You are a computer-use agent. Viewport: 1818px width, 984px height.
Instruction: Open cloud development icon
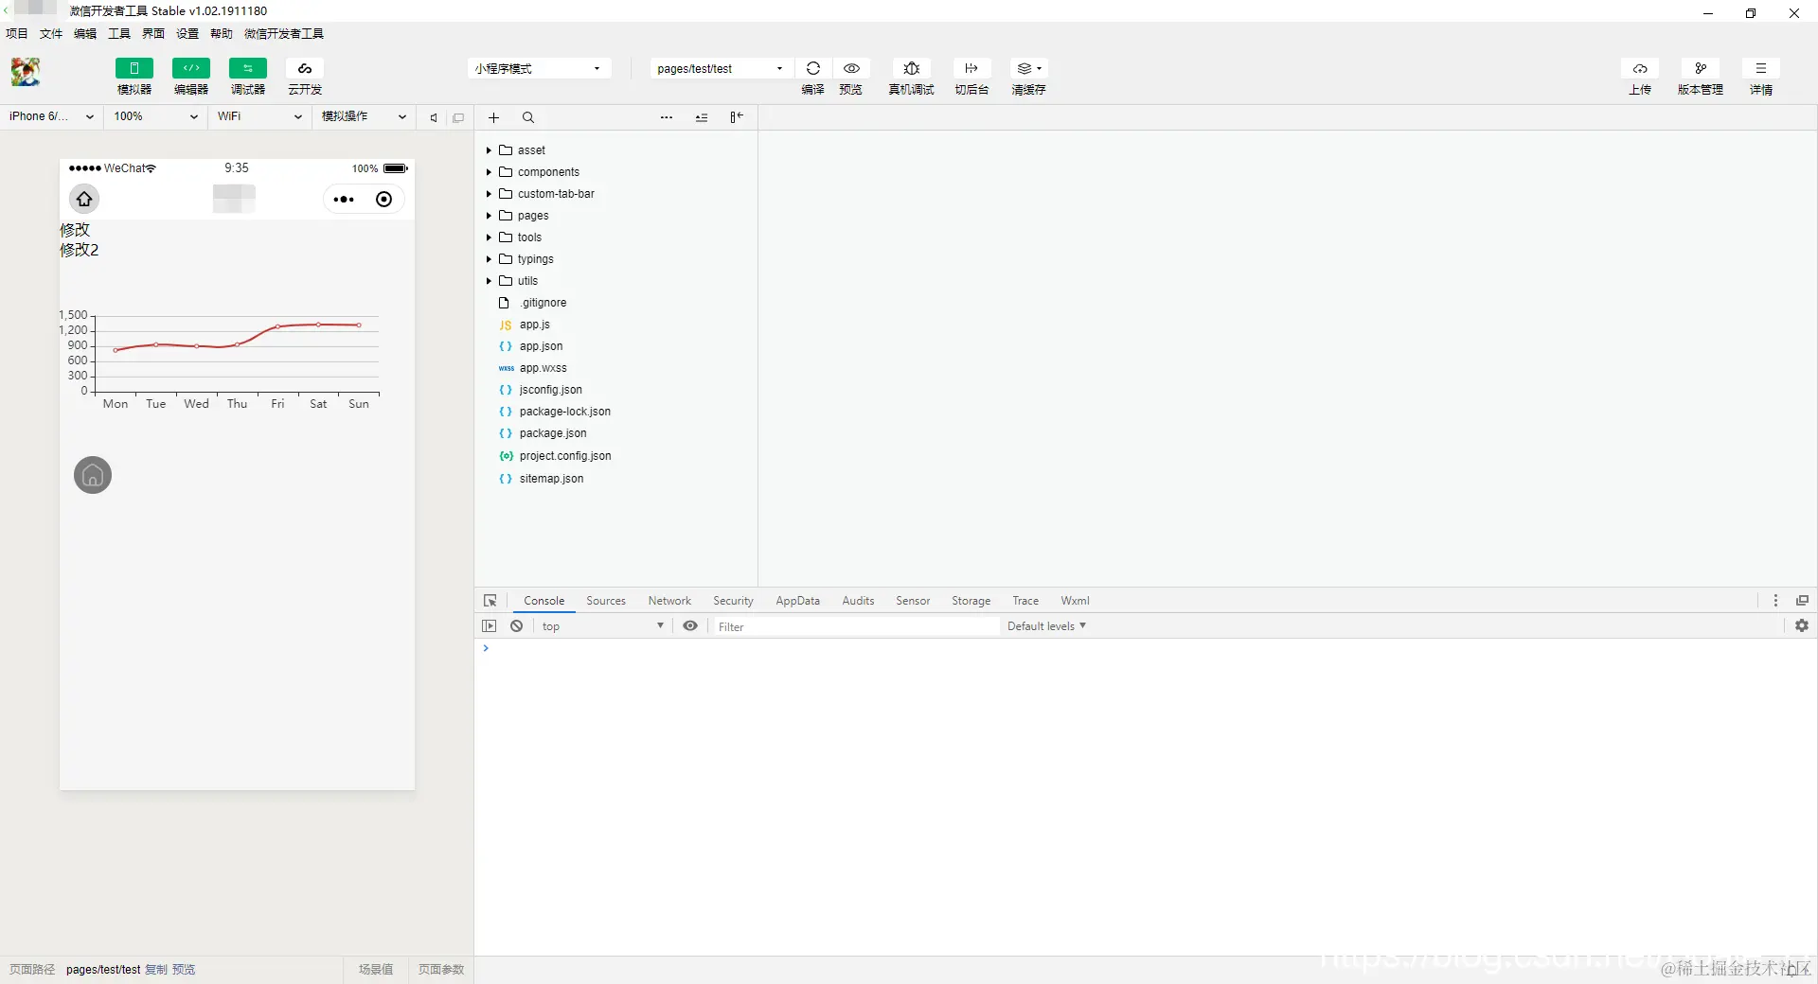click(x=305, y=68)
